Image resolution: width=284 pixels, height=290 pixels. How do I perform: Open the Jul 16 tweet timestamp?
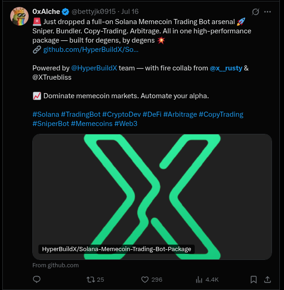129,12
